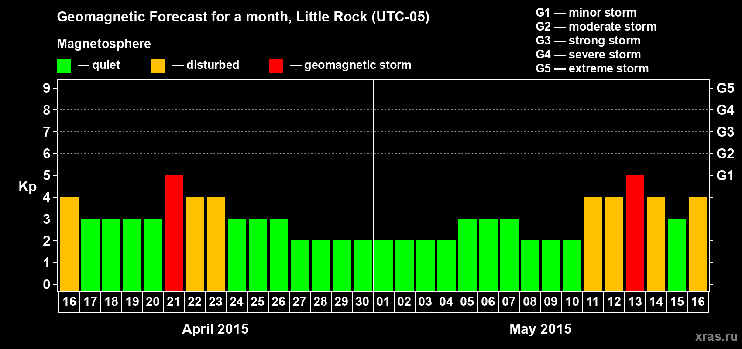Click the orange bar above May 16
The width and height of the screenshot is (742, 349).
698,244
